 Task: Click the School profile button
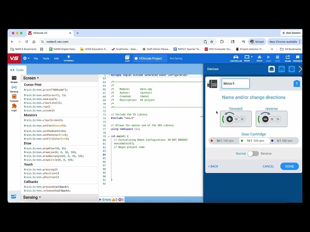click(x=257, y=42)
